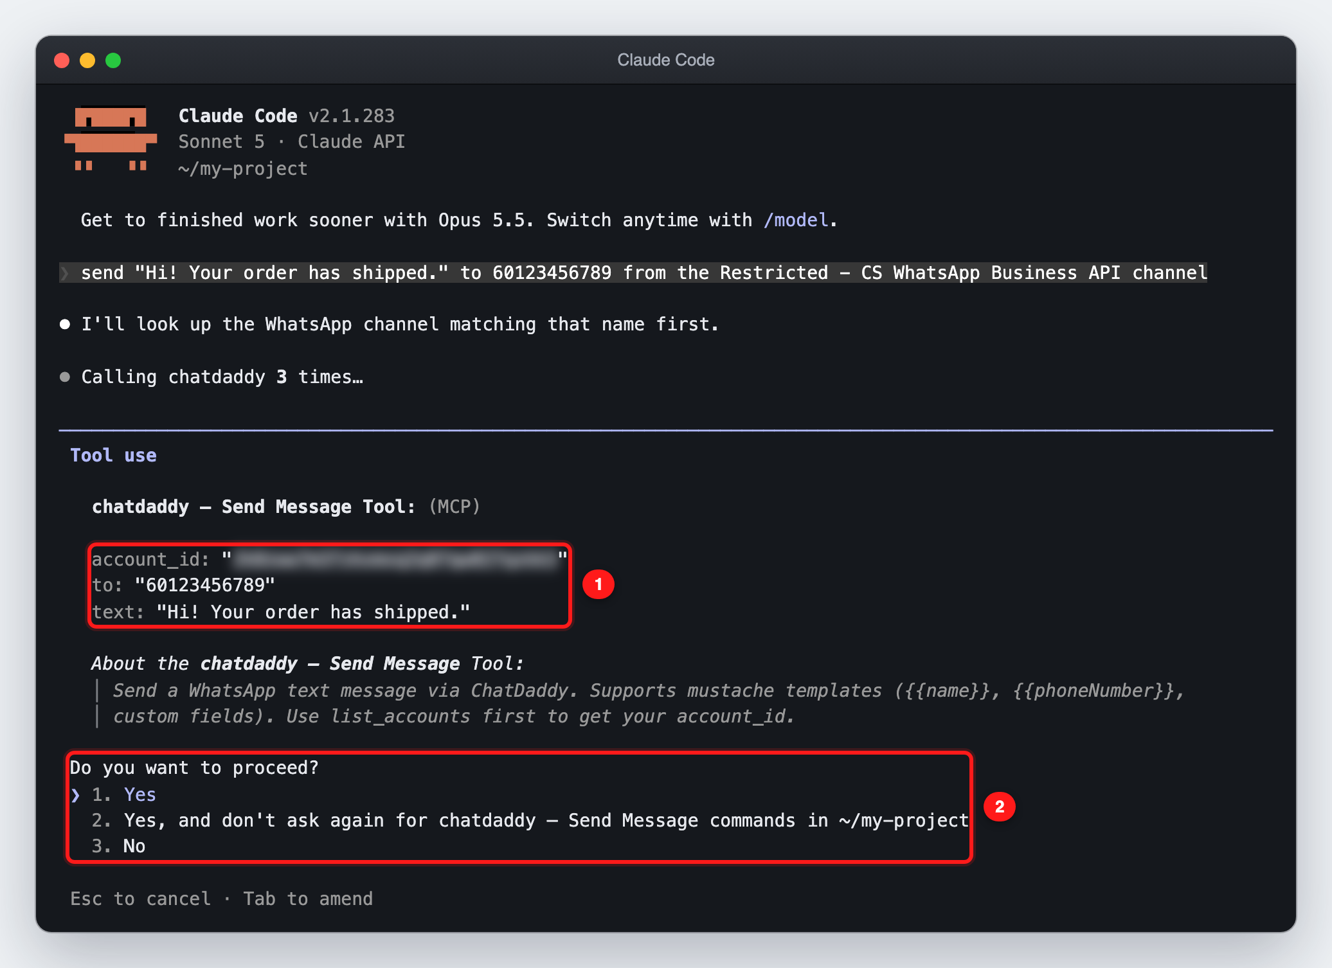Screen dimensions: 1332x968
Task: Click Do you want to proceed? question
Action: tap(194, 768)
